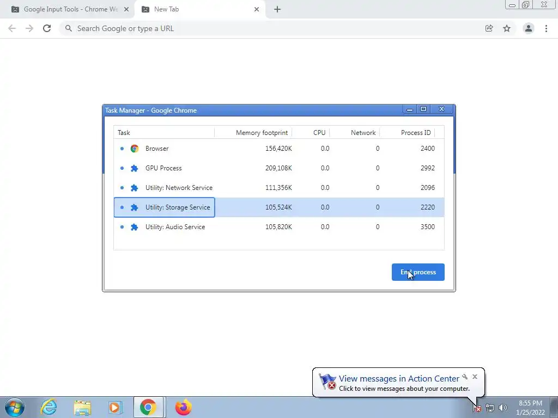
Task: Click memory value 156,420K
Action: coord(278,149)
